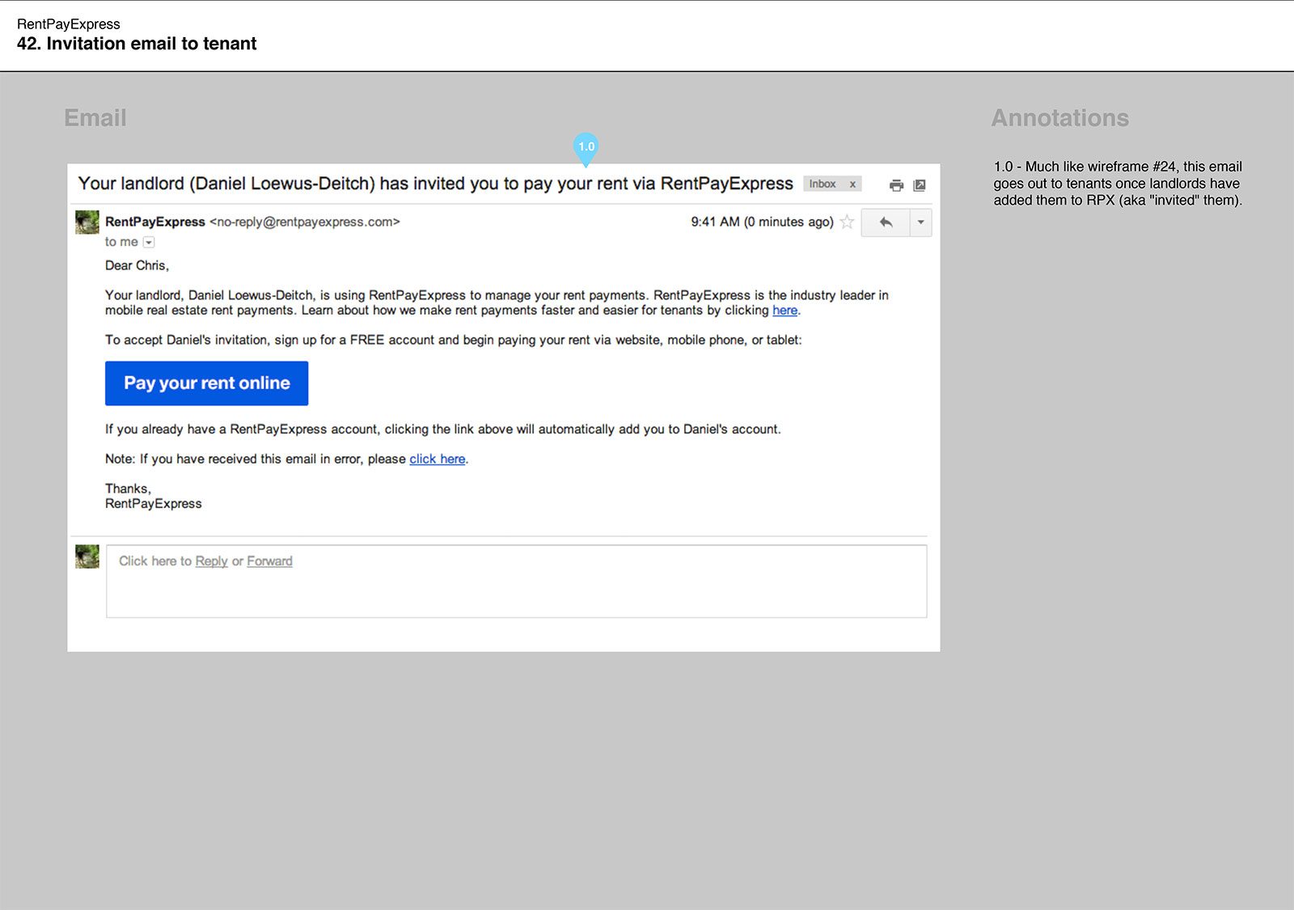Open the email in a new window
Image resolution: width=1294 pixels, height=910 pixels.
point(920,185)
